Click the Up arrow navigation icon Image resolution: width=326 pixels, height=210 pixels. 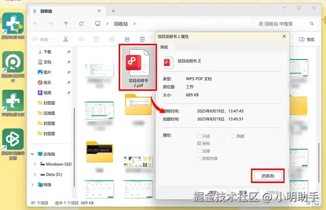[x=66, y=24]
